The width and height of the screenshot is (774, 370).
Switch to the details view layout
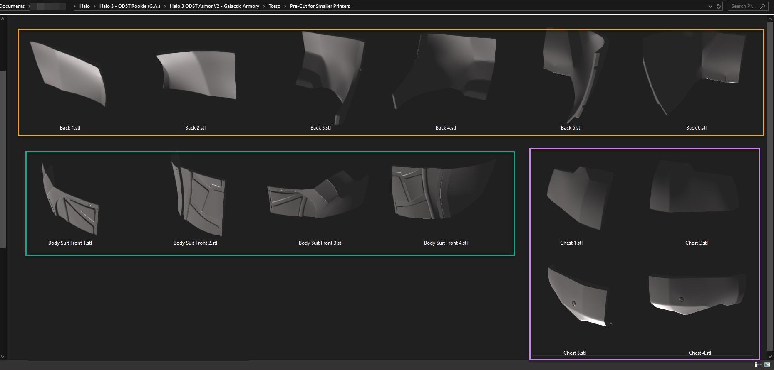tap(758, 365)
